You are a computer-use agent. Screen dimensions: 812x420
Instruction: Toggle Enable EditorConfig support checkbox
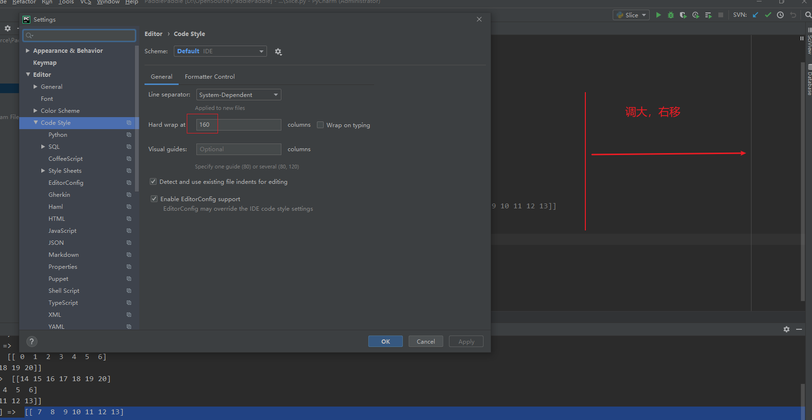point(154,199)
